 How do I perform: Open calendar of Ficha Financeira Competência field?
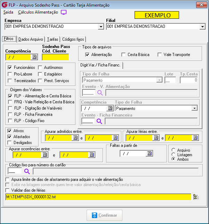(x=110, y=108)
